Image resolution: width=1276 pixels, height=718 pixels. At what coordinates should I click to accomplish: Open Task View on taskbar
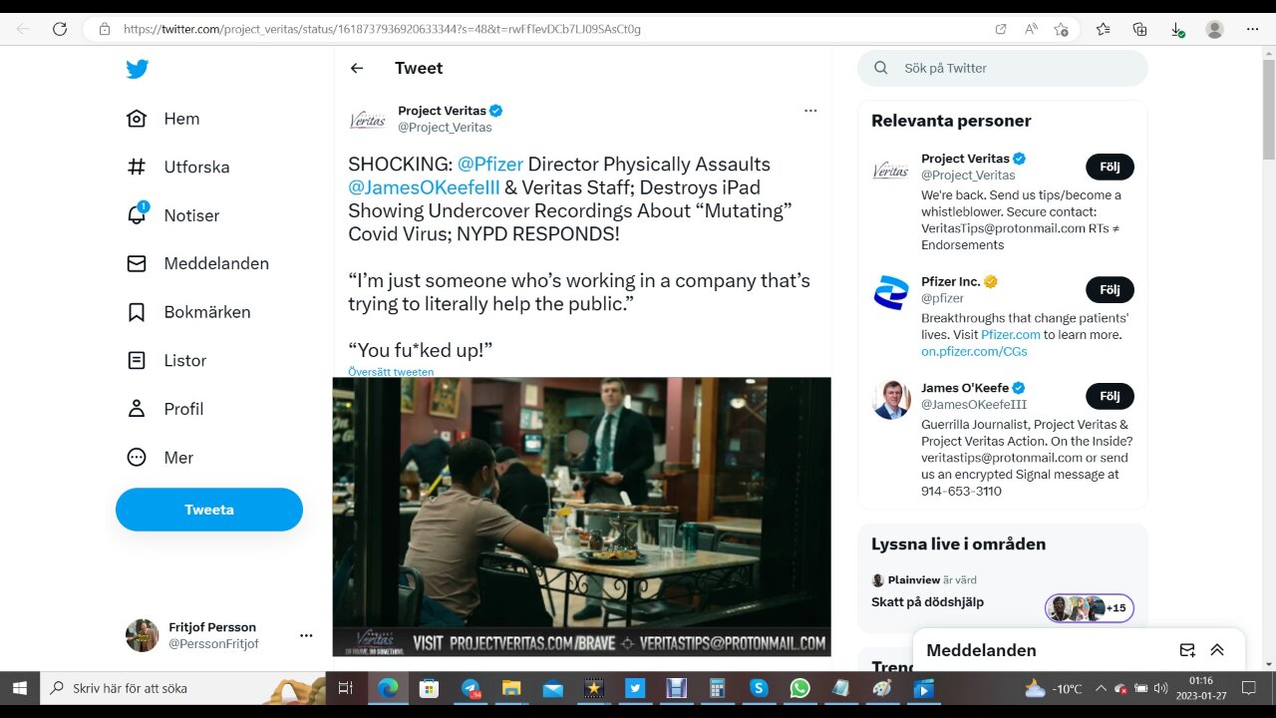pyautogui.click(x=346, y=688)
